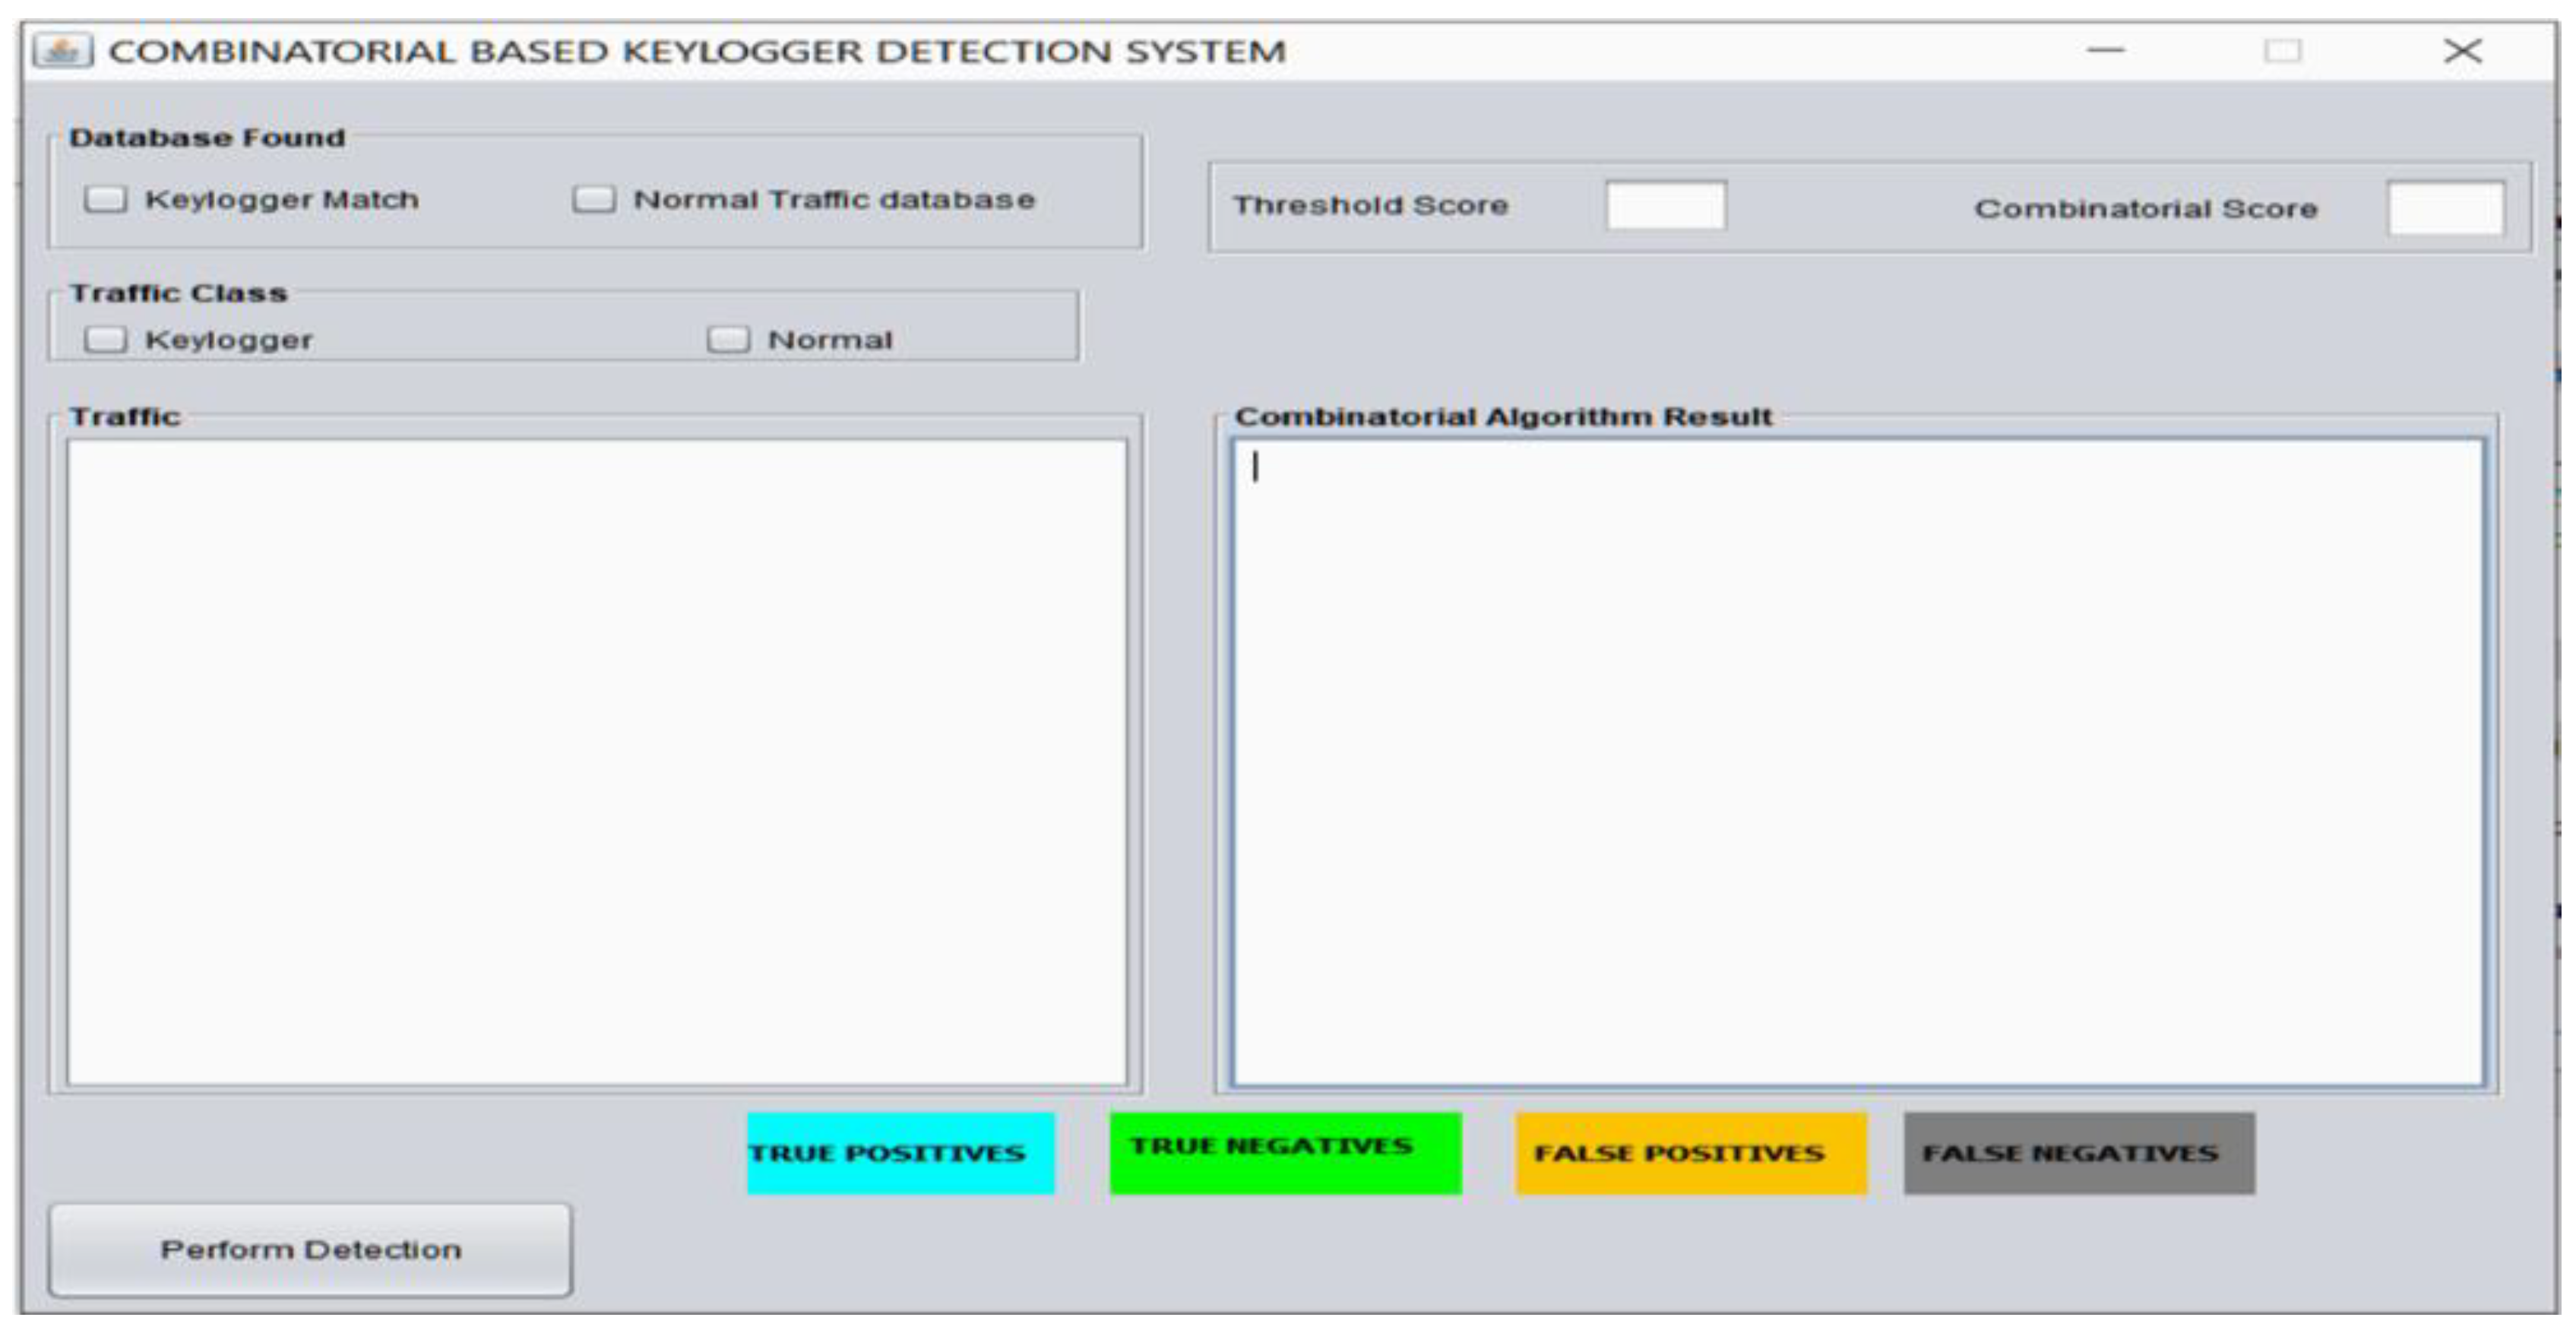Tick the Normal traffic class checkbox
Image resolution: width=2576 pixels, height=1330 pixels.
pos(728,340)
